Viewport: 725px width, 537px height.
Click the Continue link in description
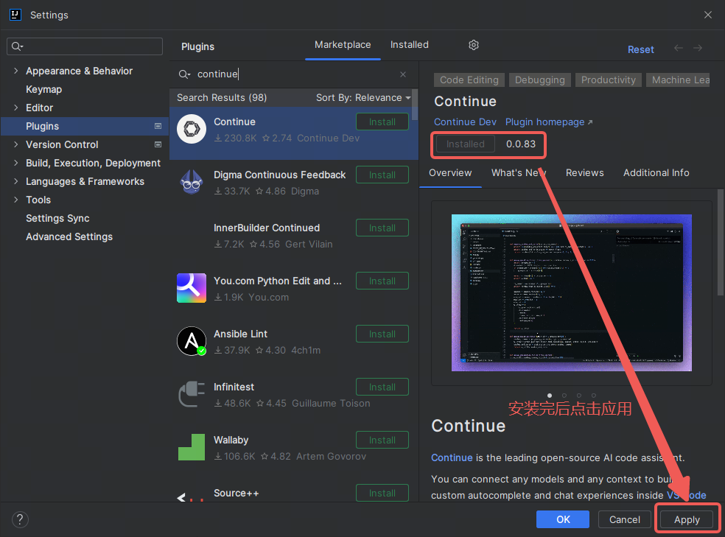[x=452, y=457]
